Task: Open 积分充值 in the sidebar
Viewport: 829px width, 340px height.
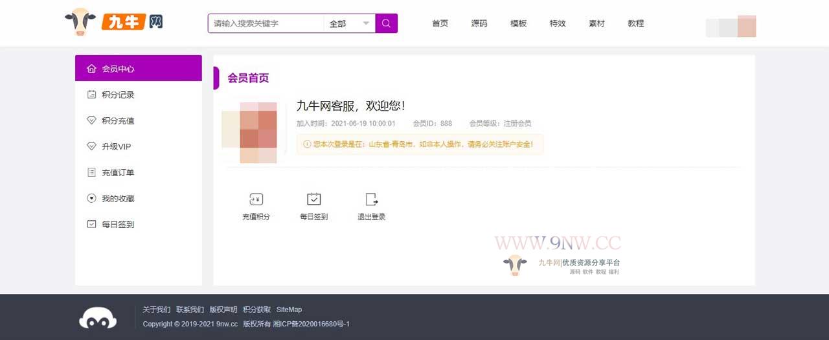Action: [x=139, y=120]
